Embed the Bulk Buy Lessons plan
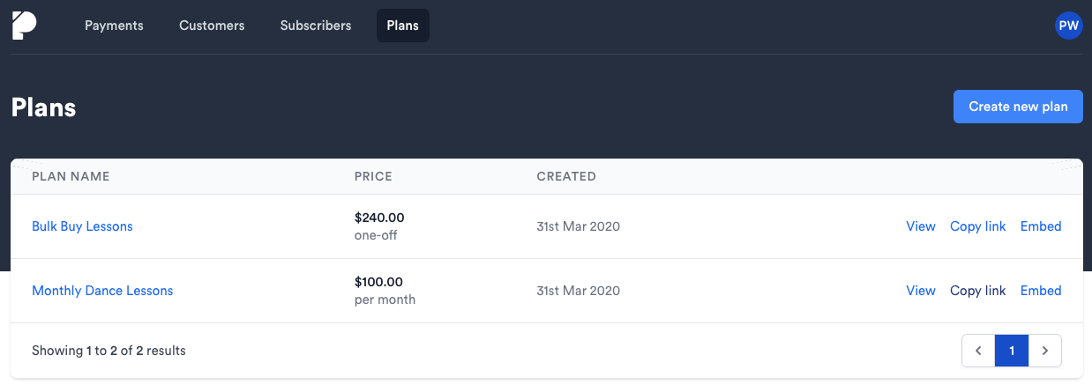Image resolution: width=1092 pixels, height=392 pixels. pos(1041,226)
